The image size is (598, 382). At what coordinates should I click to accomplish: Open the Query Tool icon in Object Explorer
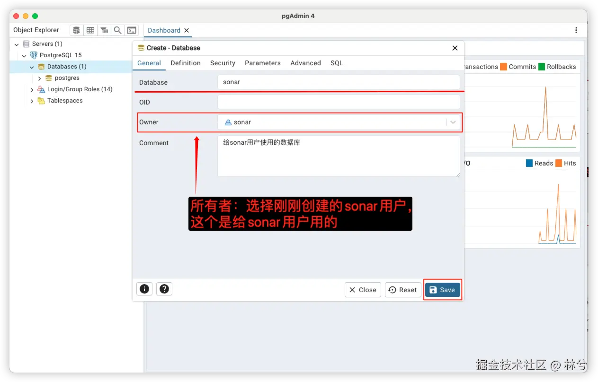click(77, 30)
